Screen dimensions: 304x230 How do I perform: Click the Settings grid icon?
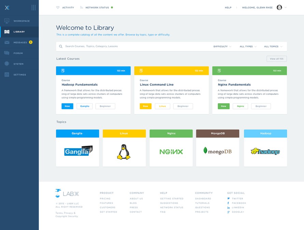(7, 75)
